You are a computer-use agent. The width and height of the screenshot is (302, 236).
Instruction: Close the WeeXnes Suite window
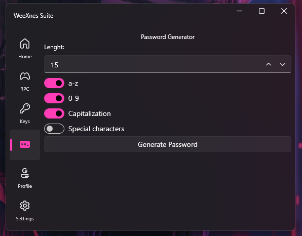tap(284, 11)
